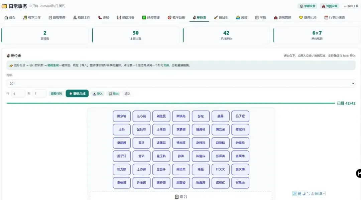The image size is (361, 200).
Task: Select seat 王昕
Action: pos(122,130)
